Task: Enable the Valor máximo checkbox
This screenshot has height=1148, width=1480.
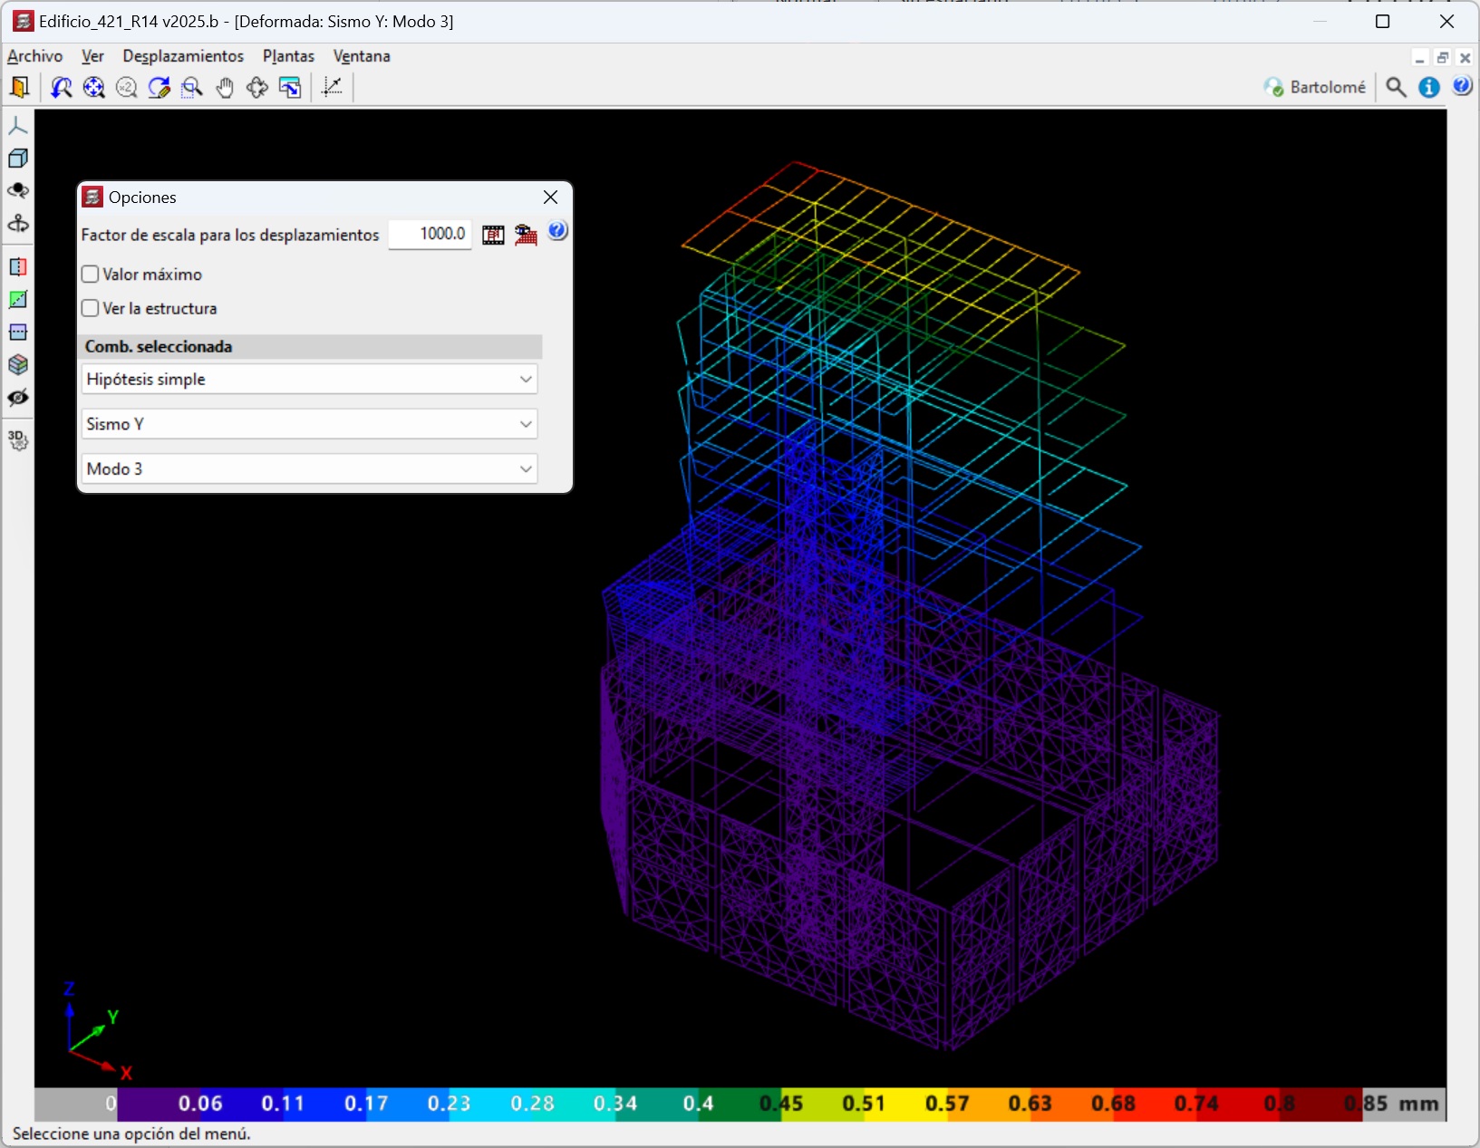Action: [x=91, y=275]
